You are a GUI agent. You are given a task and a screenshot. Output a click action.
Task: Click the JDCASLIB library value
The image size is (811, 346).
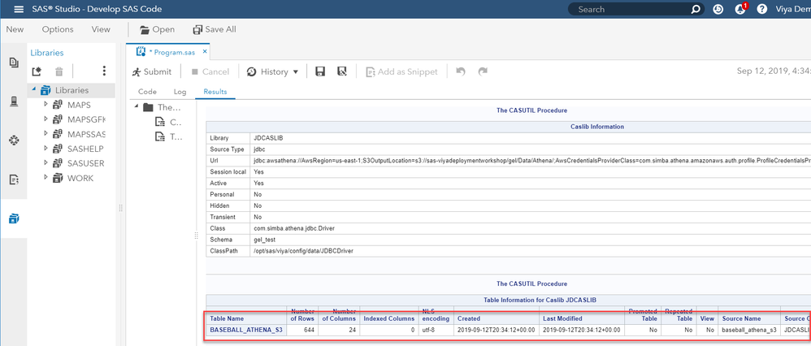267,138
